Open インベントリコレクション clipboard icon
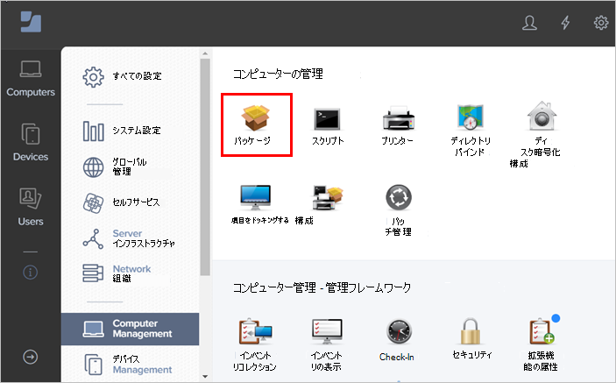 255,332
